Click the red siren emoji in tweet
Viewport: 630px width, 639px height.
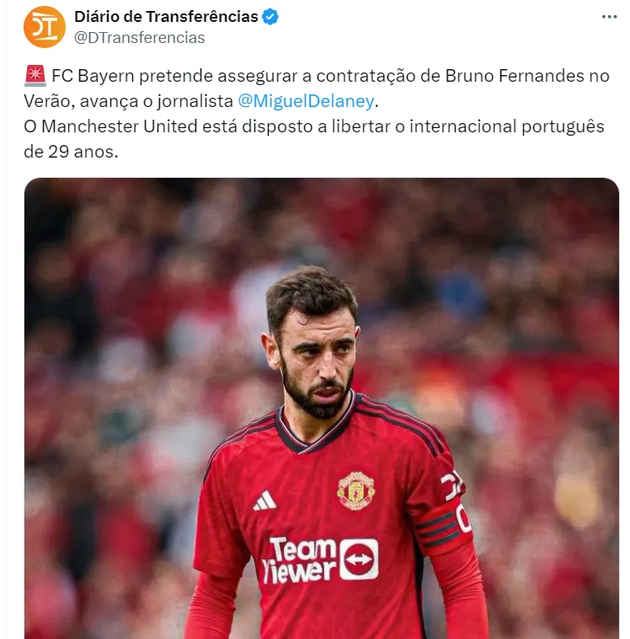(35, 76)
